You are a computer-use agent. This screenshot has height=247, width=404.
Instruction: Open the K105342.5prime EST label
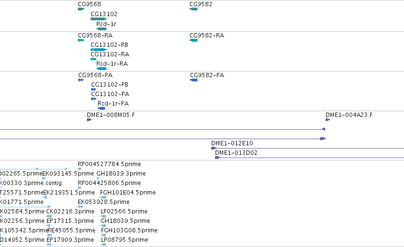point(24,230)
